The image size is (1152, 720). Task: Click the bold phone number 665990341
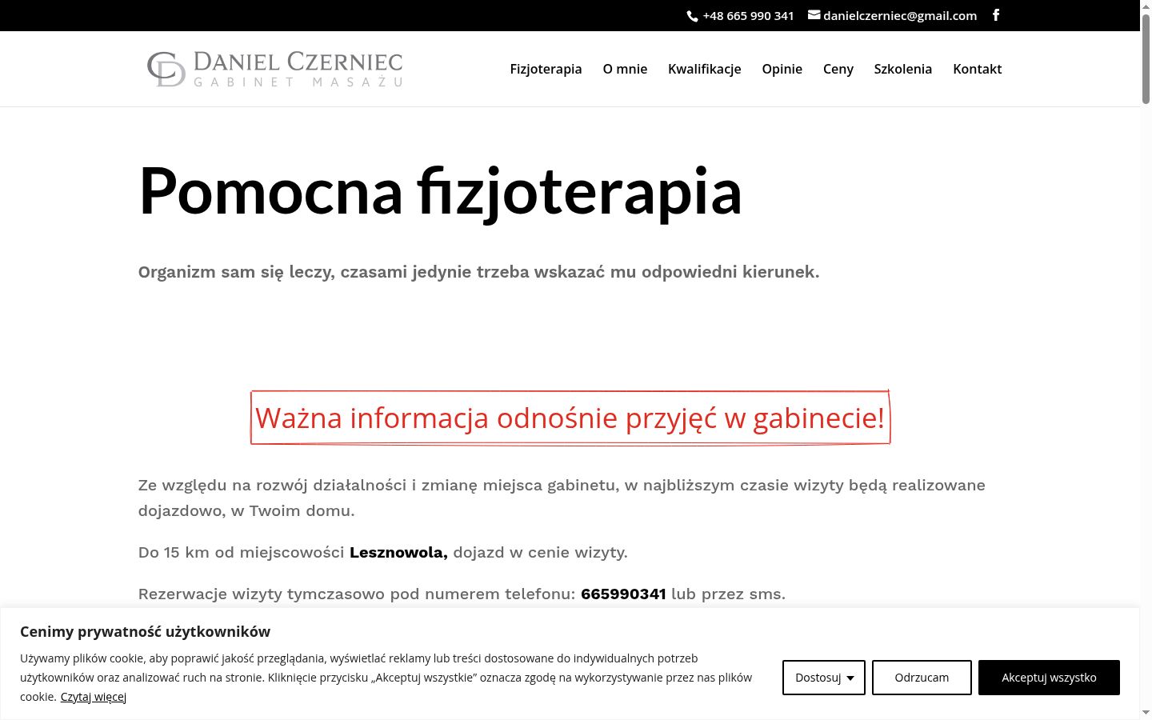tap(623, 594)
